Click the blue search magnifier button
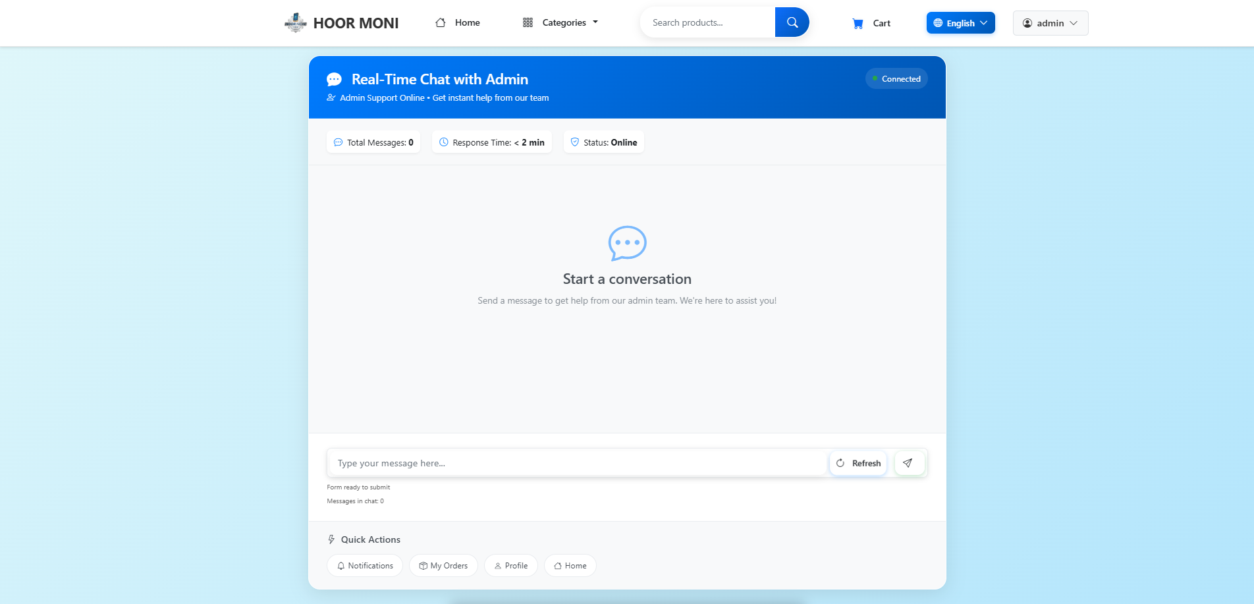 (x=792, y=22)
